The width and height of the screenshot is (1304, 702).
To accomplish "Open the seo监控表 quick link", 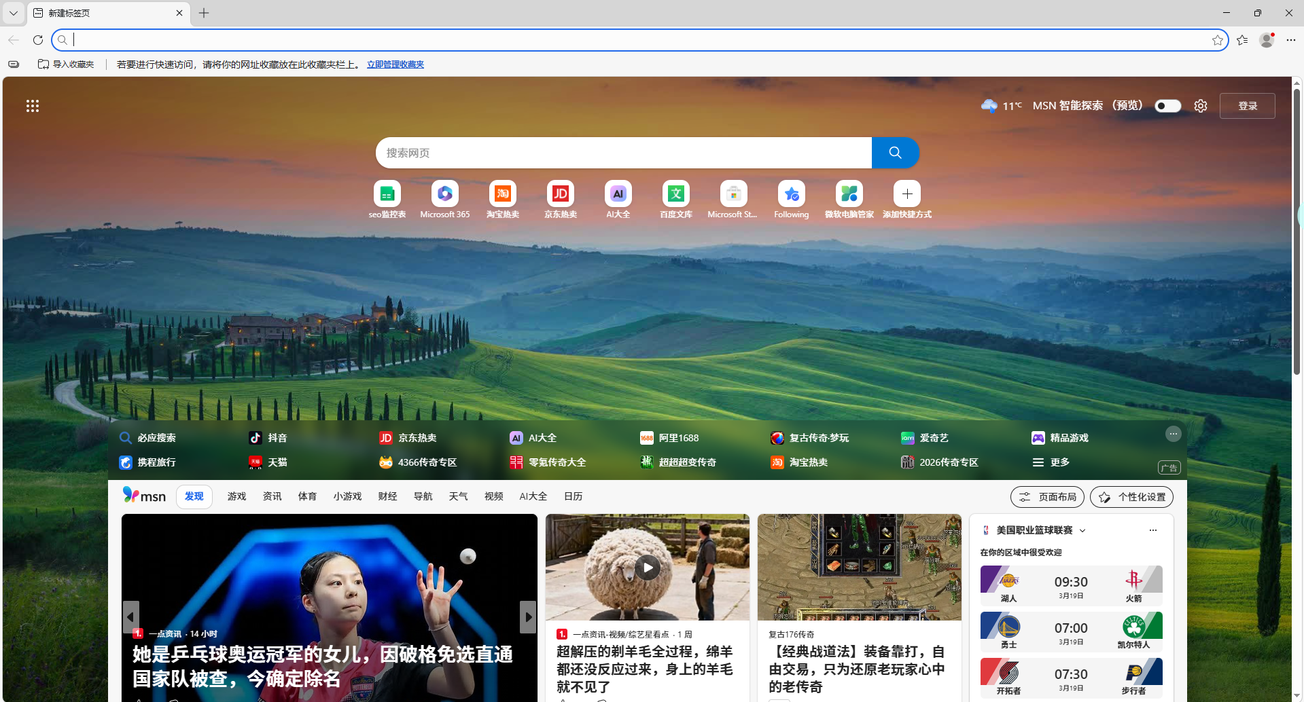I will [x=387, y=198].
